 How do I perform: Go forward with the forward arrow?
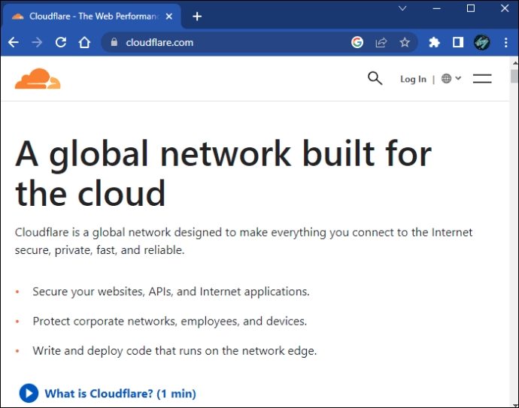click(x=37, y=42)
